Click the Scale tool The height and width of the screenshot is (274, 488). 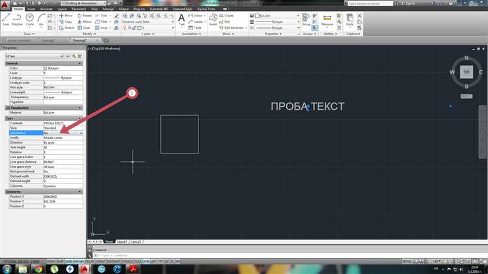(x=84, y=28)
